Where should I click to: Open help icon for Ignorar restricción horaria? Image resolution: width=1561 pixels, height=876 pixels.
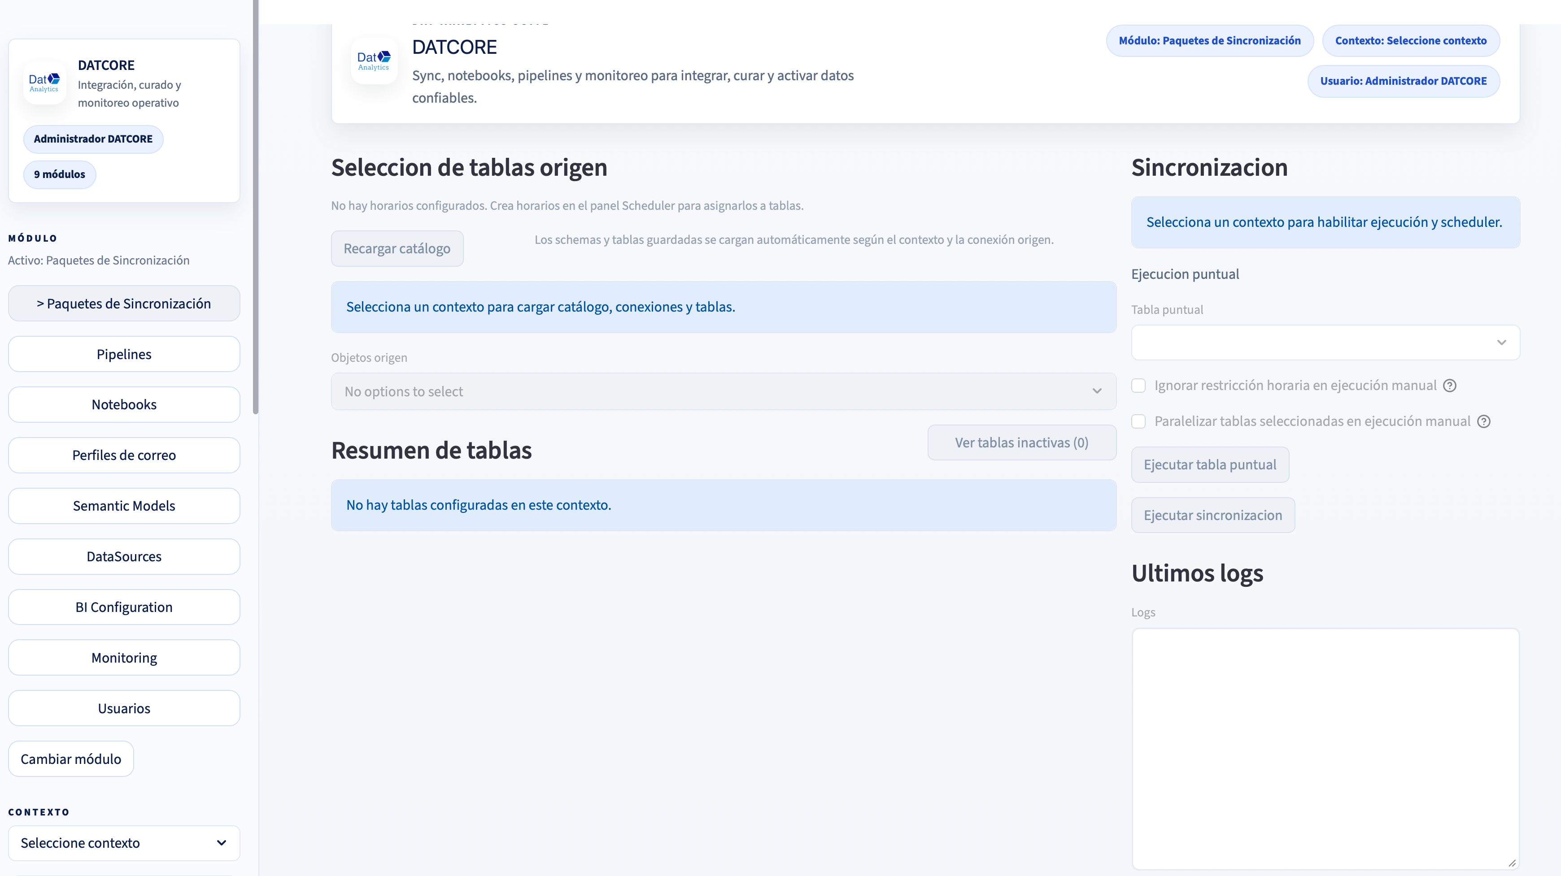[x=1449, y=386]
